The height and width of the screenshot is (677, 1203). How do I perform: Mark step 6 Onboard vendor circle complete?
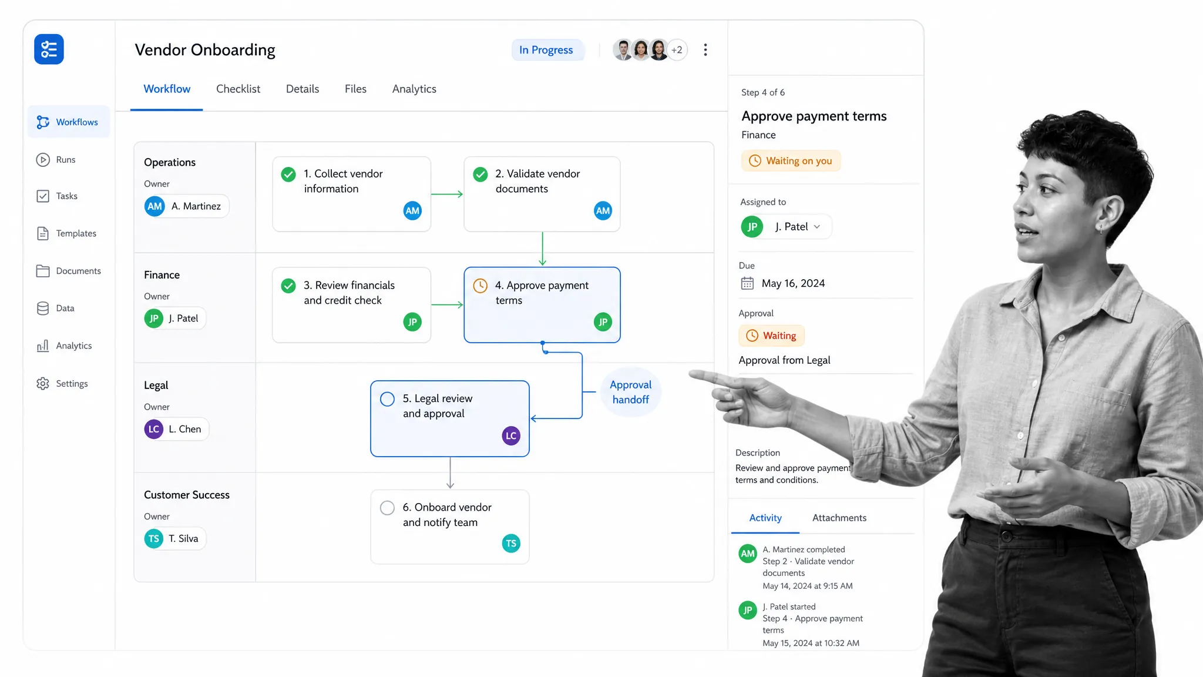[x=387, y=508]
